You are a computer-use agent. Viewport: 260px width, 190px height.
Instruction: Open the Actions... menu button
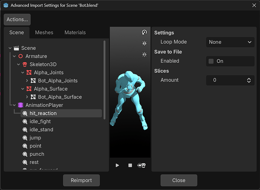coord(17,19)
